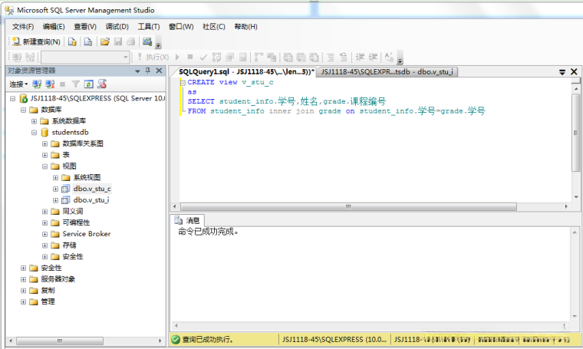
Task: Open the Community menu
Action: [214, 26]
